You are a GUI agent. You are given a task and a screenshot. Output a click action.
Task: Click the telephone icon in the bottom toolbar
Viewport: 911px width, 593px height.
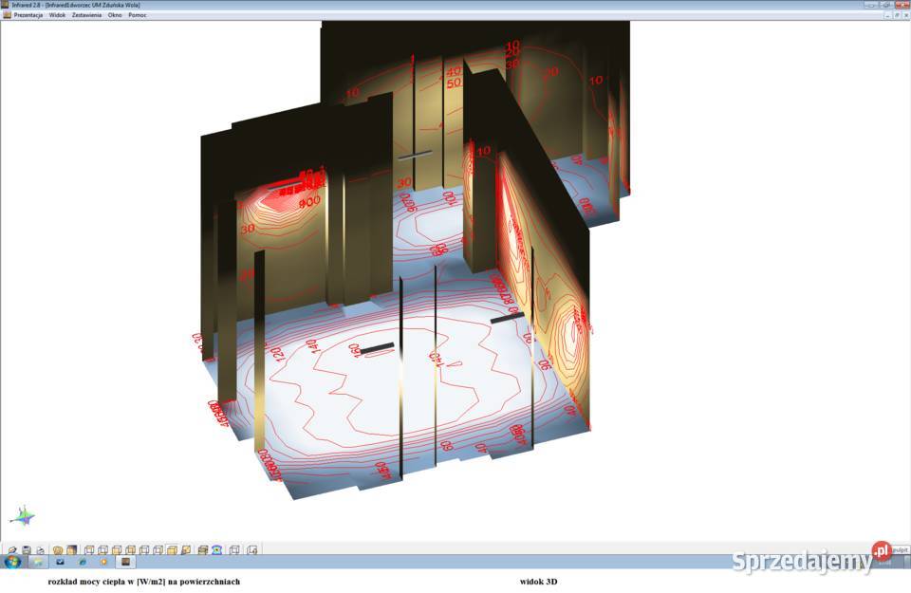[217, 549]
